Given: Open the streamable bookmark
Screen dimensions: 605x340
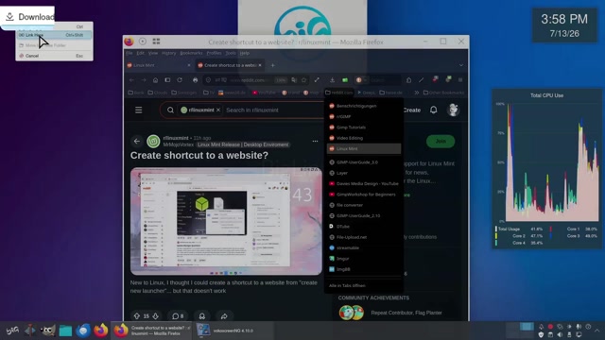Looking at the screenshot, I should tap(363, 247).
